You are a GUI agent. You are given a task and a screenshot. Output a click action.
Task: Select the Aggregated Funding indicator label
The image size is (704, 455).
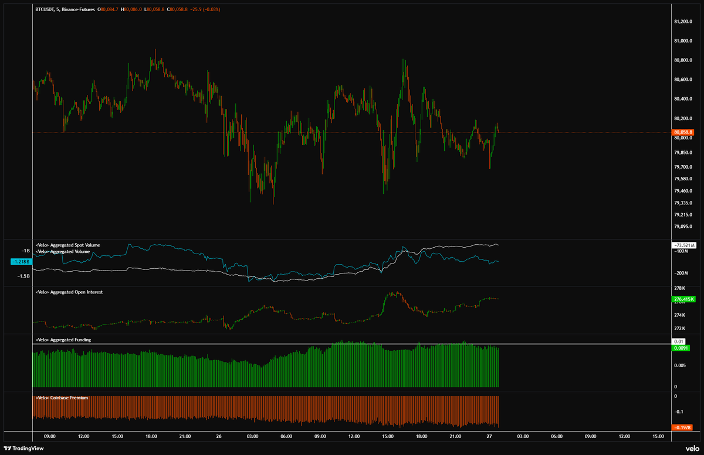[x=63, y=340]
